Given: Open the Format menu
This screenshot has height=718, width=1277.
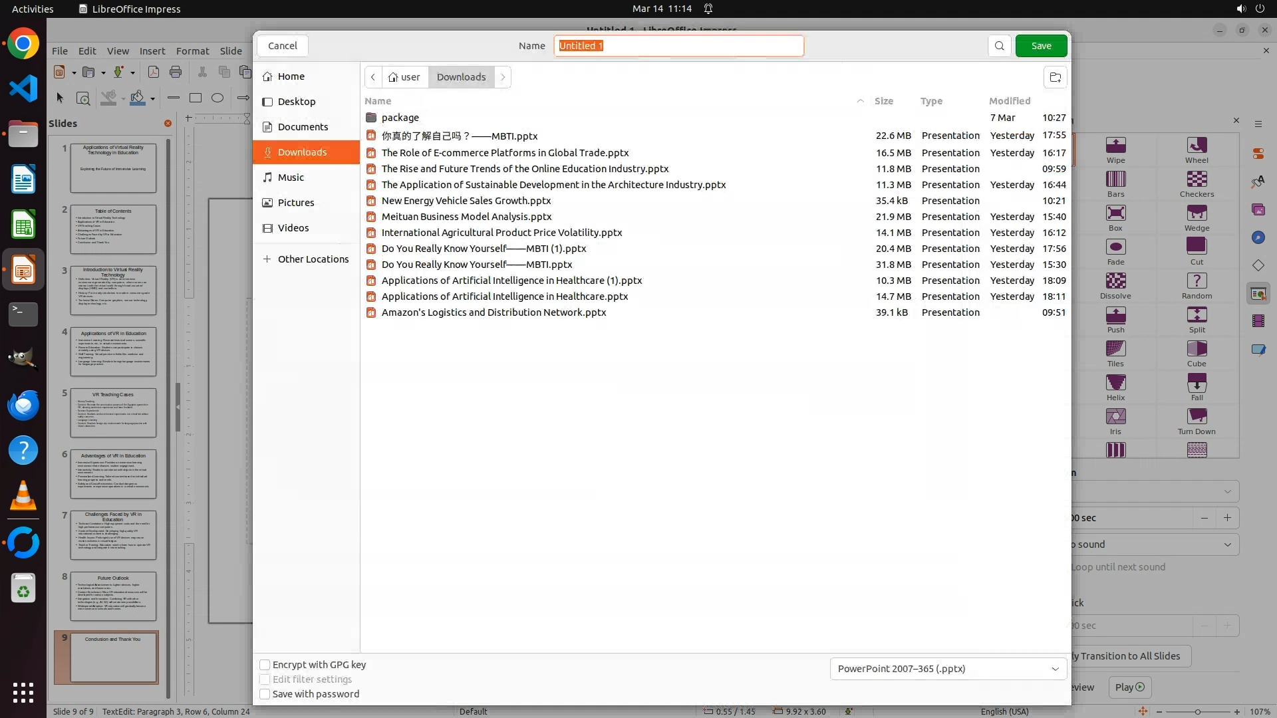Looking at the screenshot, I should click(192, 51).
